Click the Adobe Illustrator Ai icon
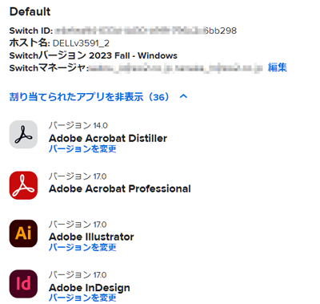Image resolution: width=320 pixels, height=304 pixels. tap(23, 233)
